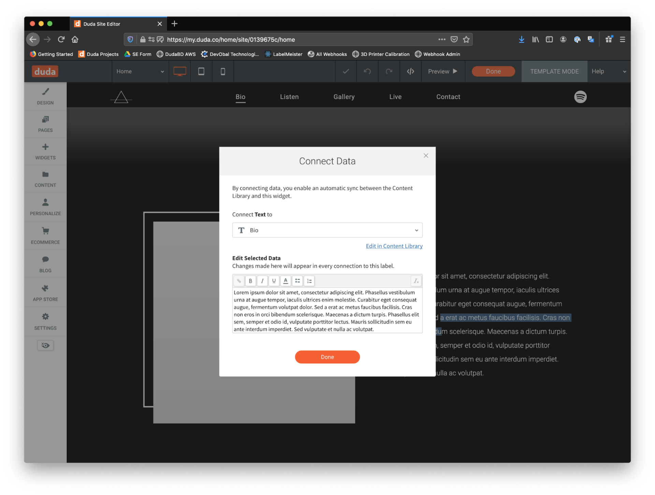655x495 pixels.
Task: Open page actions three-dot menu
Action: pos(442,40)
